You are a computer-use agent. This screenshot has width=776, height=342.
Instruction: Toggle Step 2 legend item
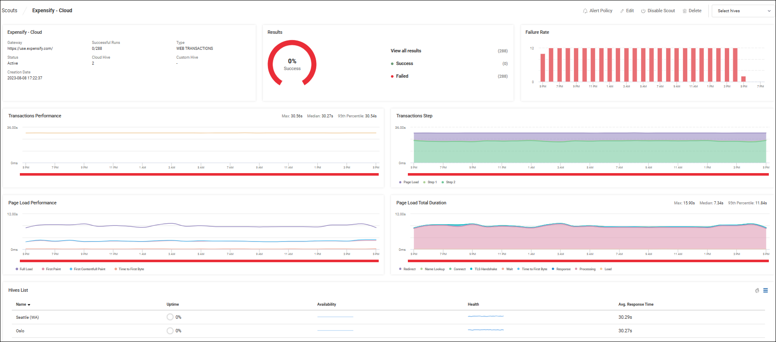(448, 182)
